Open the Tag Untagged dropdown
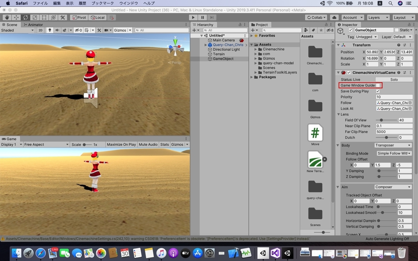 (x=366, y=37)
